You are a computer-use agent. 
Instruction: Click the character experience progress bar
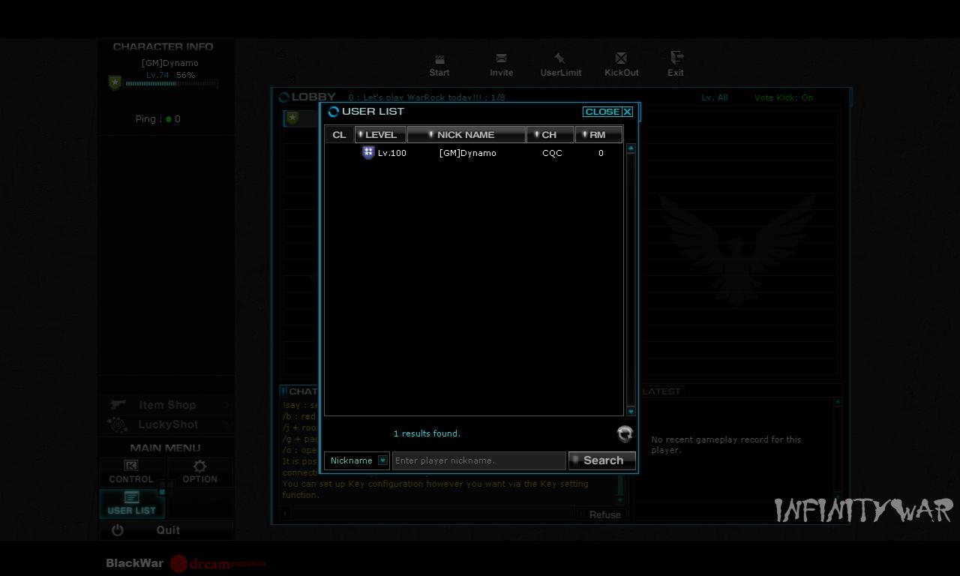tap(171, 84)
